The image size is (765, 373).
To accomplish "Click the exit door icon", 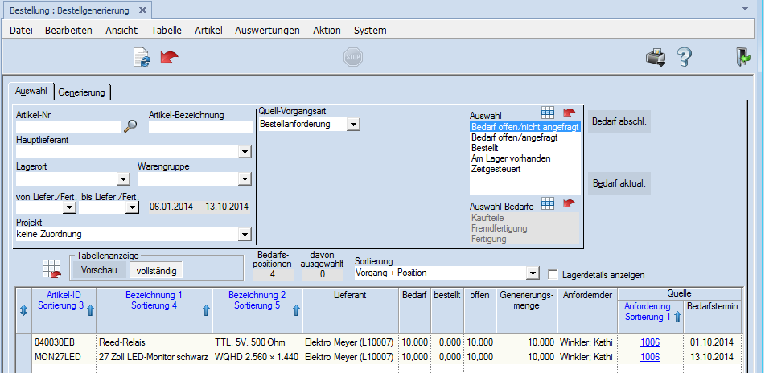I will tap(741, 57).
